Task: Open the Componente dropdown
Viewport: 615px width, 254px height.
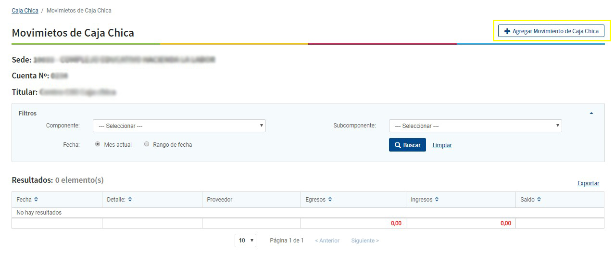Action: pyautogui.click(x=179, y=126)
